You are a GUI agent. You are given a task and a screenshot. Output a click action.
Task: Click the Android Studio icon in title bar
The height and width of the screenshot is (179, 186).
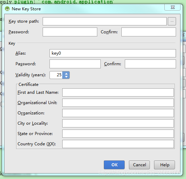click(7, 9)
